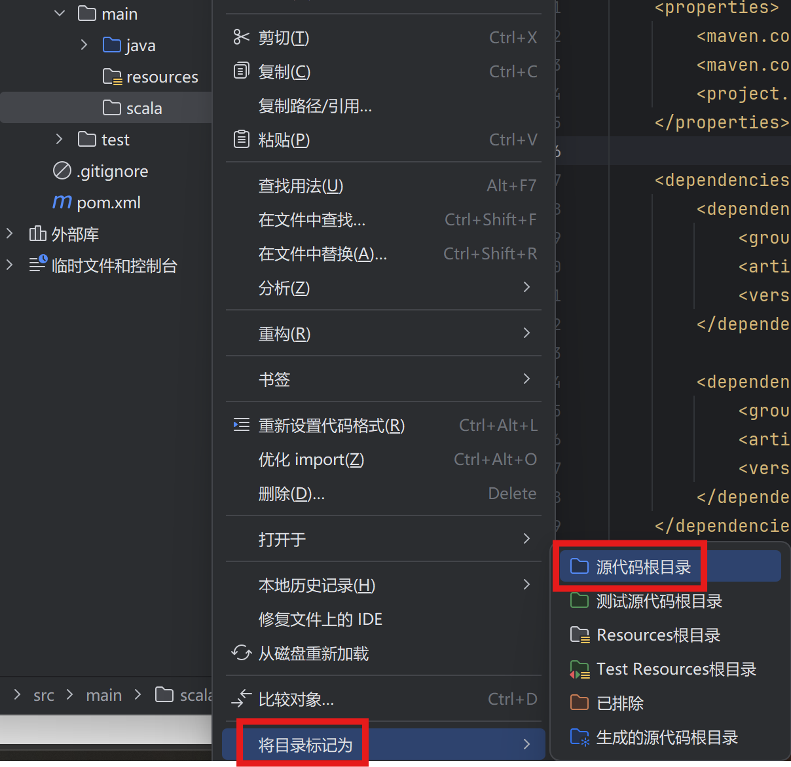Select 已排除 in the submenu
Screen dimensions: 791x767
coord(671,702)
